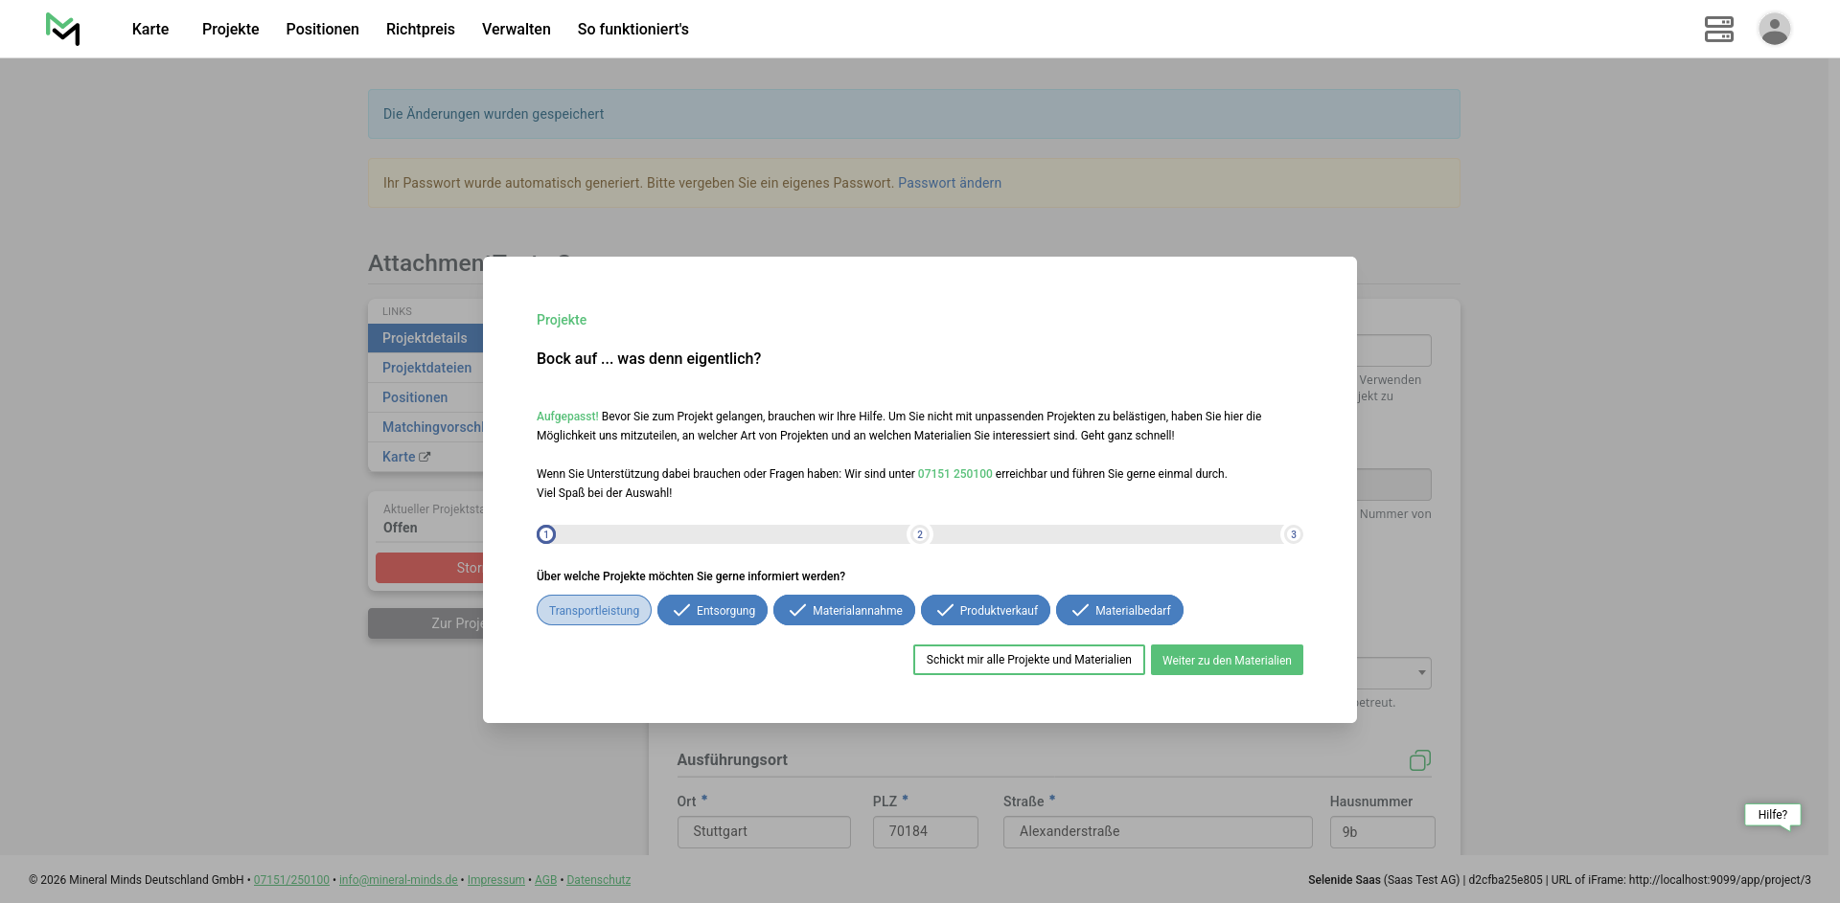Call the 07151 250100 phone link
The width and height of the screenshot is (1840, 903).
(x=954, y=474)
